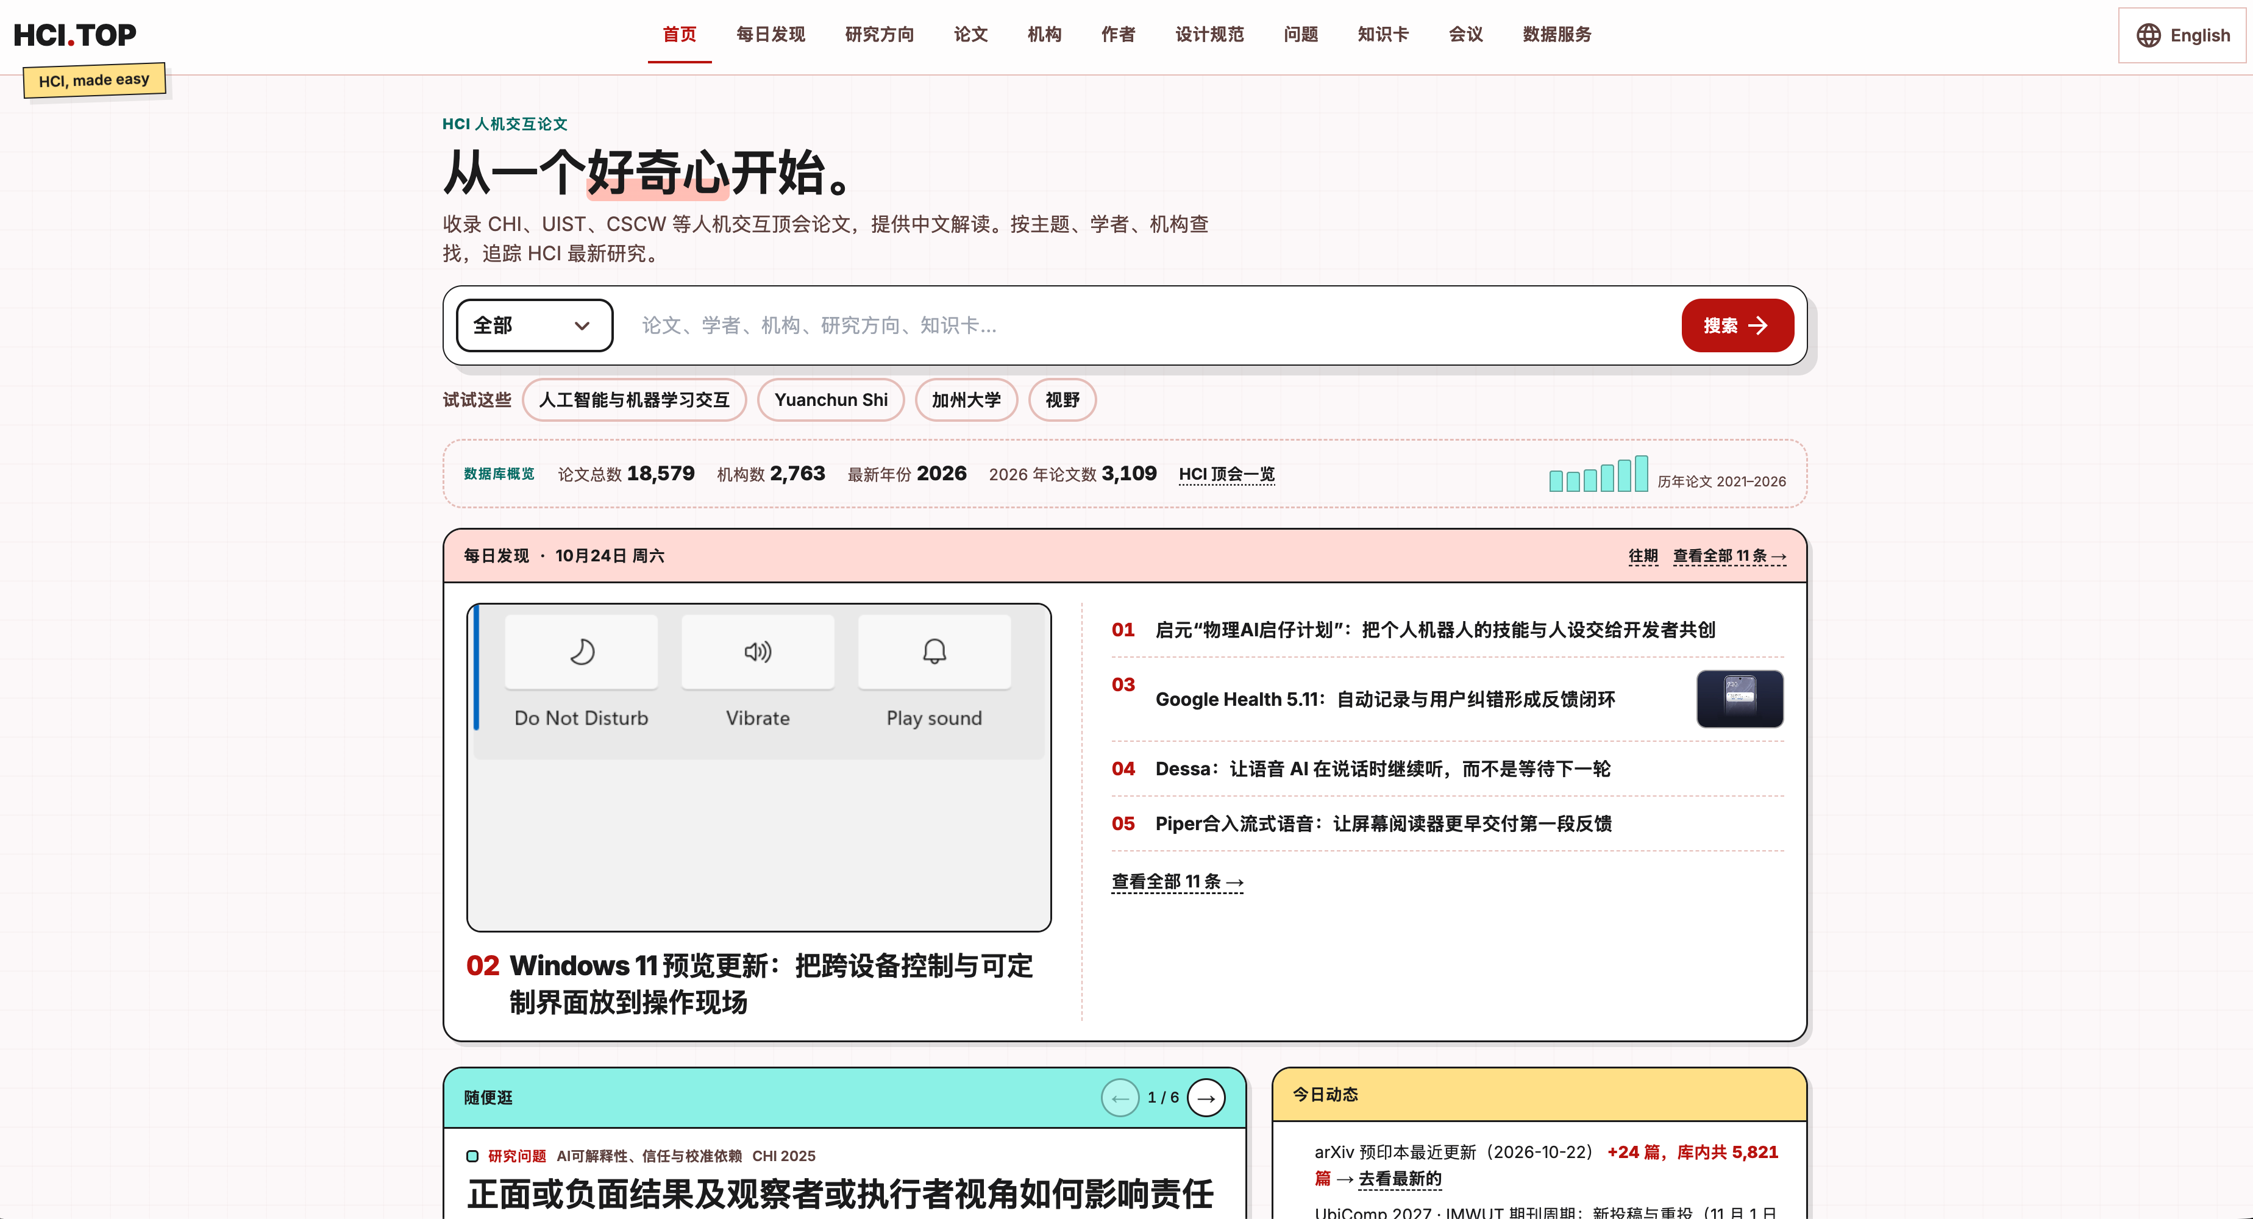Click the Do Not Disturb moon icon
Screen dimensions: 2253x1219
[582, 652]
